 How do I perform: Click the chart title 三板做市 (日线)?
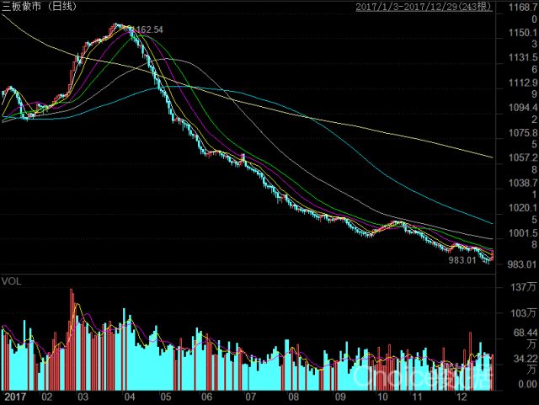(40, 6)
